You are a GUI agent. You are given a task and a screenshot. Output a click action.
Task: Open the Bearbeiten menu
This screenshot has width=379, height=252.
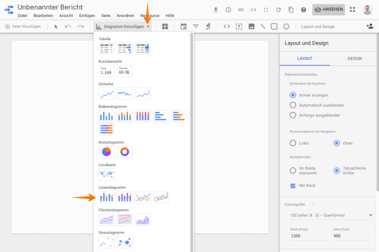point(43,16)
